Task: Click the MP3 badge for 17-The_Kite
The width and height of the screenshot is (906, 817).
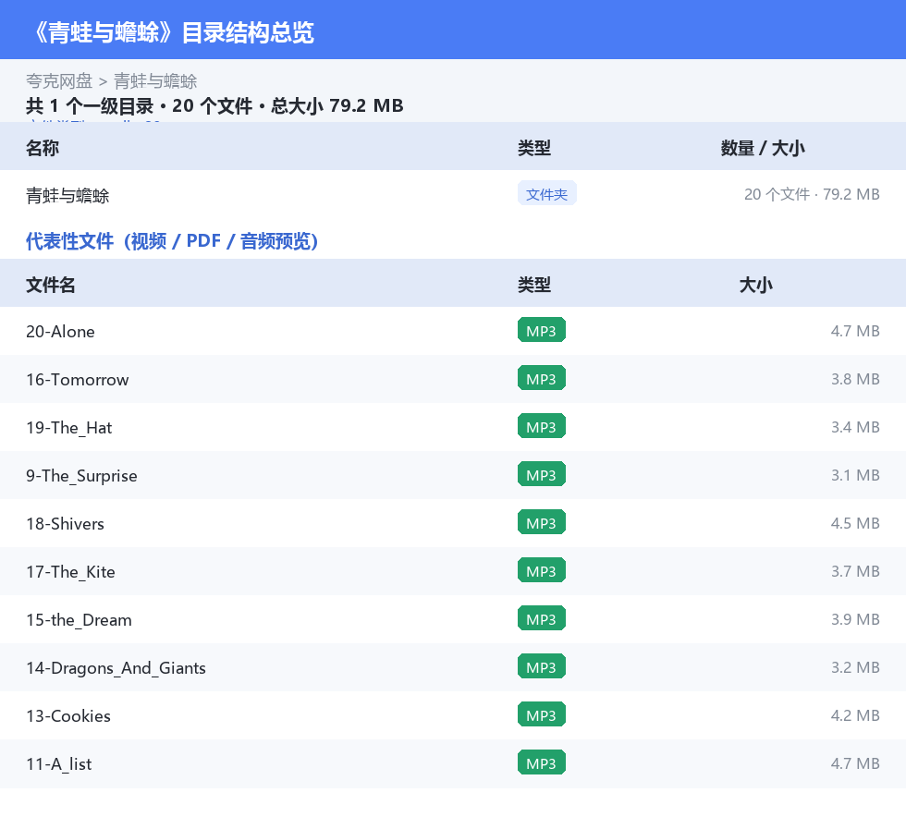Action: [542, 570]
